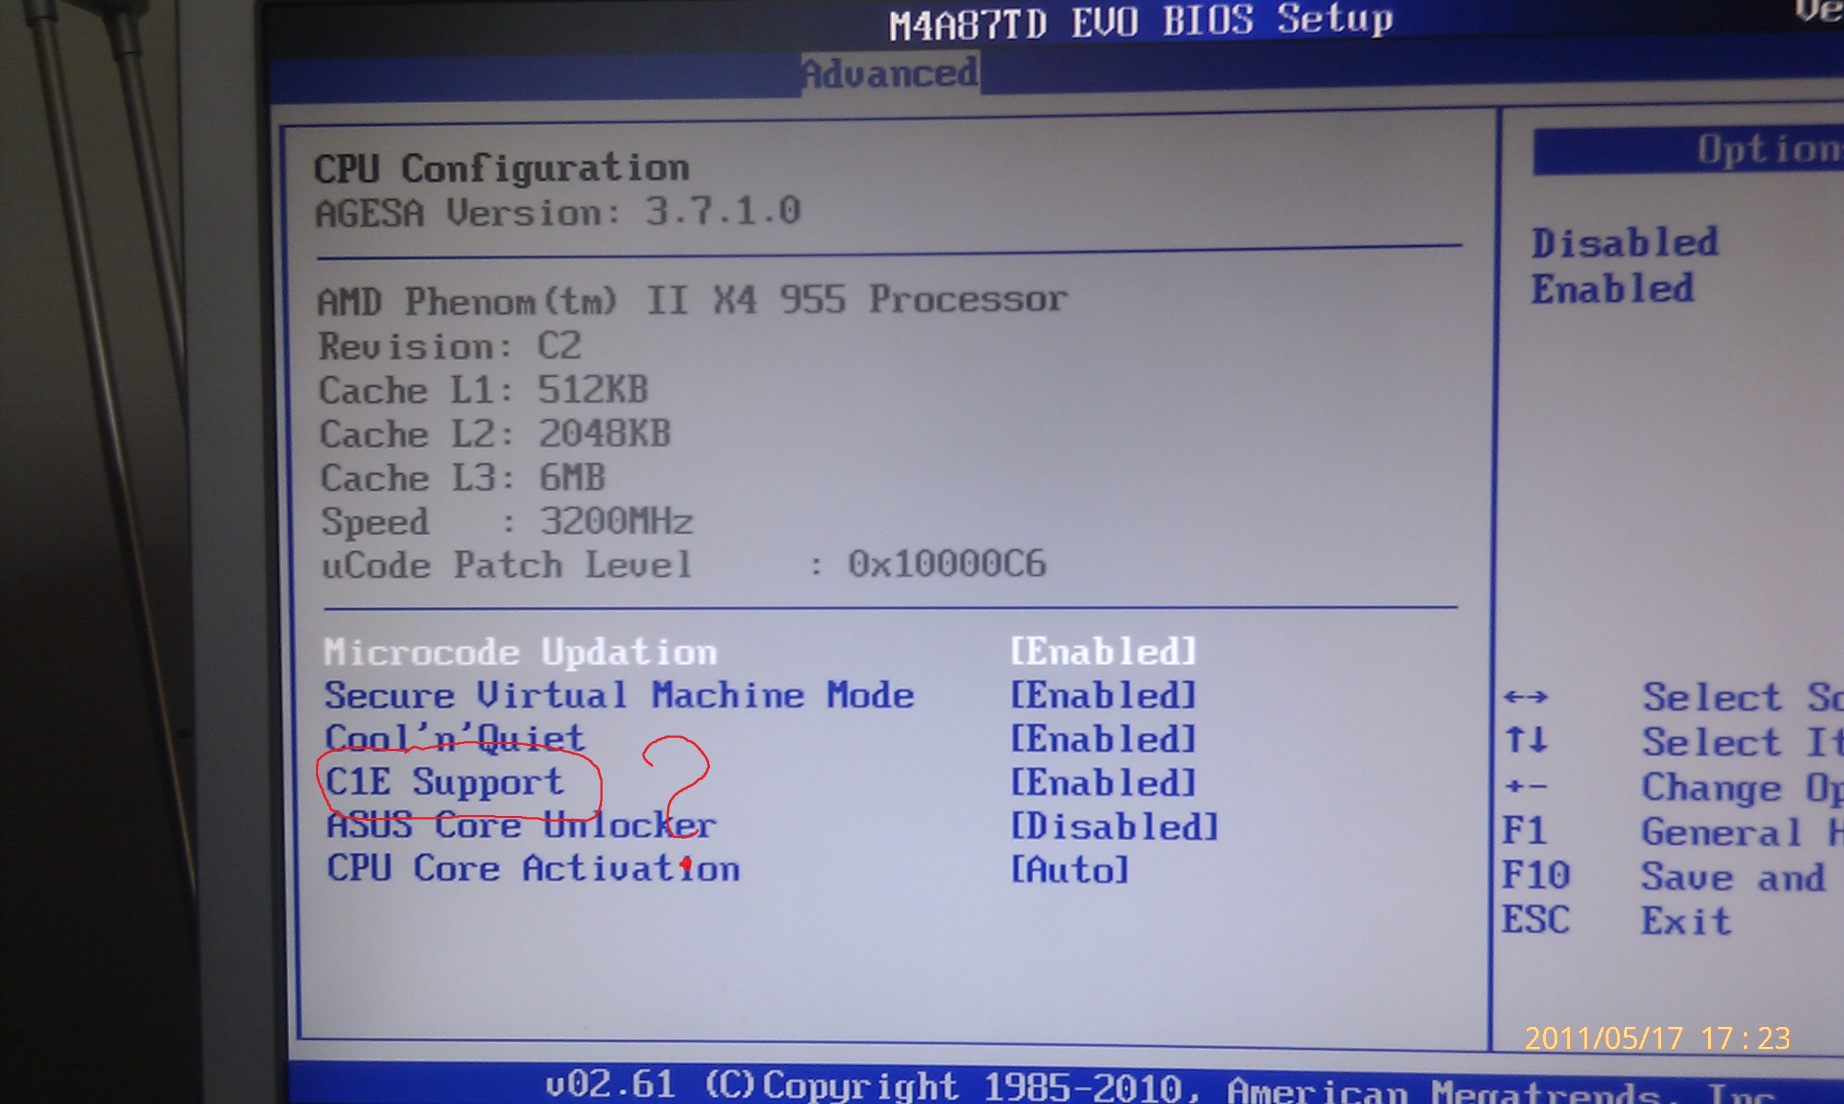Click the F10 Save and Exit hint
Screen dimensions: 1844x1104
click(1663, 876)
